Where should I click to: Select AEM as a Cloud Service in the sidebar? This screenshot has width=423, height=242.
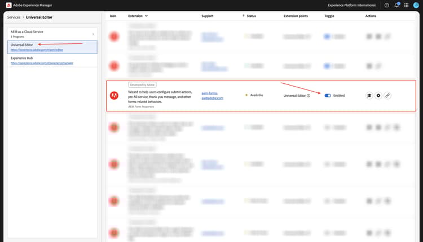(52, 34)
